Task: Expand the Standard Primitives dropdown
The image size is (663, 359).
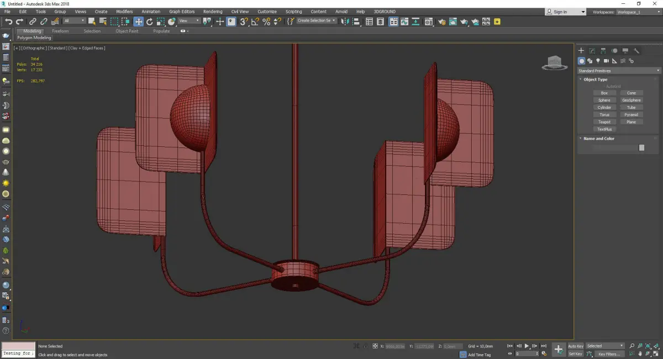Action: 618,71
